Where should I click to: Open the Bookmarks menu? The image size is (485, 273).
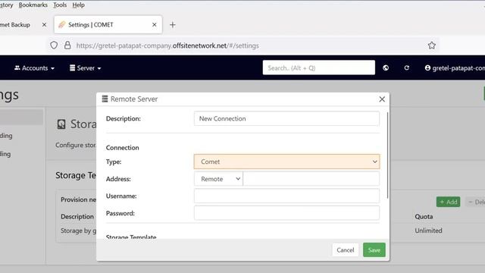(33, 5)
